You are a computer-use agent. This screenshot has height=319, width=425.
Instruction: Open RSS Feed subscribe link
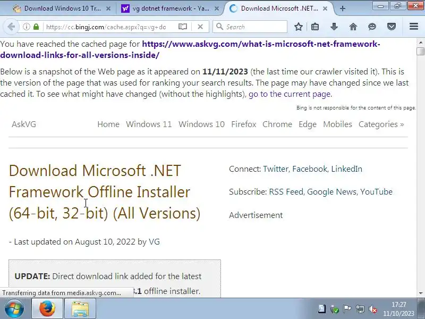point(286,192)
